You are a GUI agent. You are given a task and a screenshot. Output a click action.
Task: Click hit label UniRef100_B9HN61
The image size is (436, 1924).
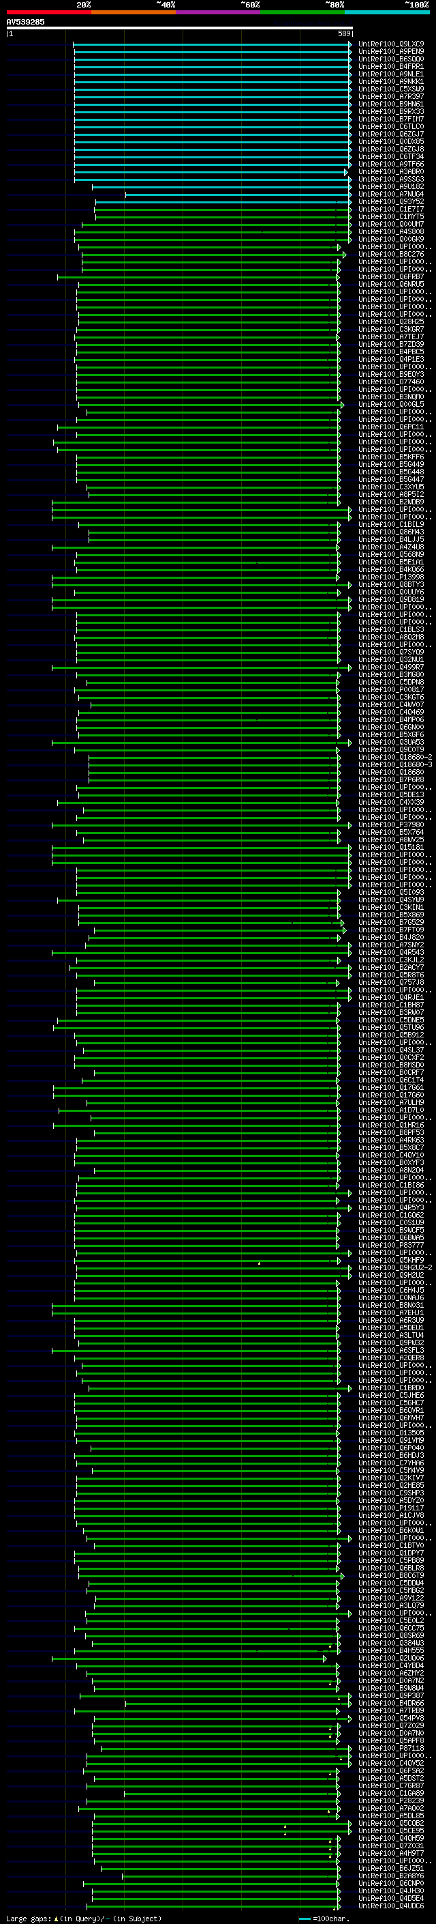coord(391,104)
